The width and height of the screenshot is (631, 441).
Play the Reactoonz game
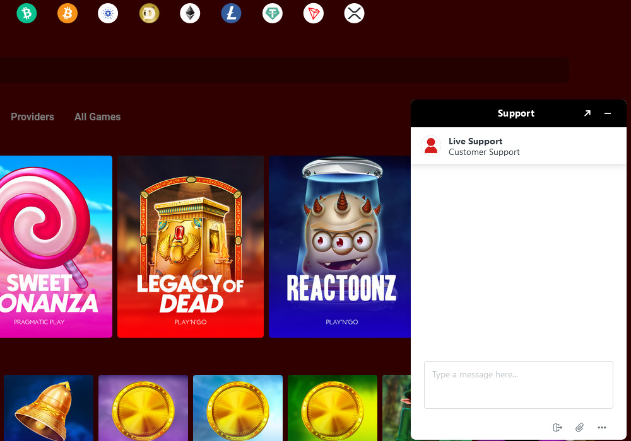tap(339, 246)
